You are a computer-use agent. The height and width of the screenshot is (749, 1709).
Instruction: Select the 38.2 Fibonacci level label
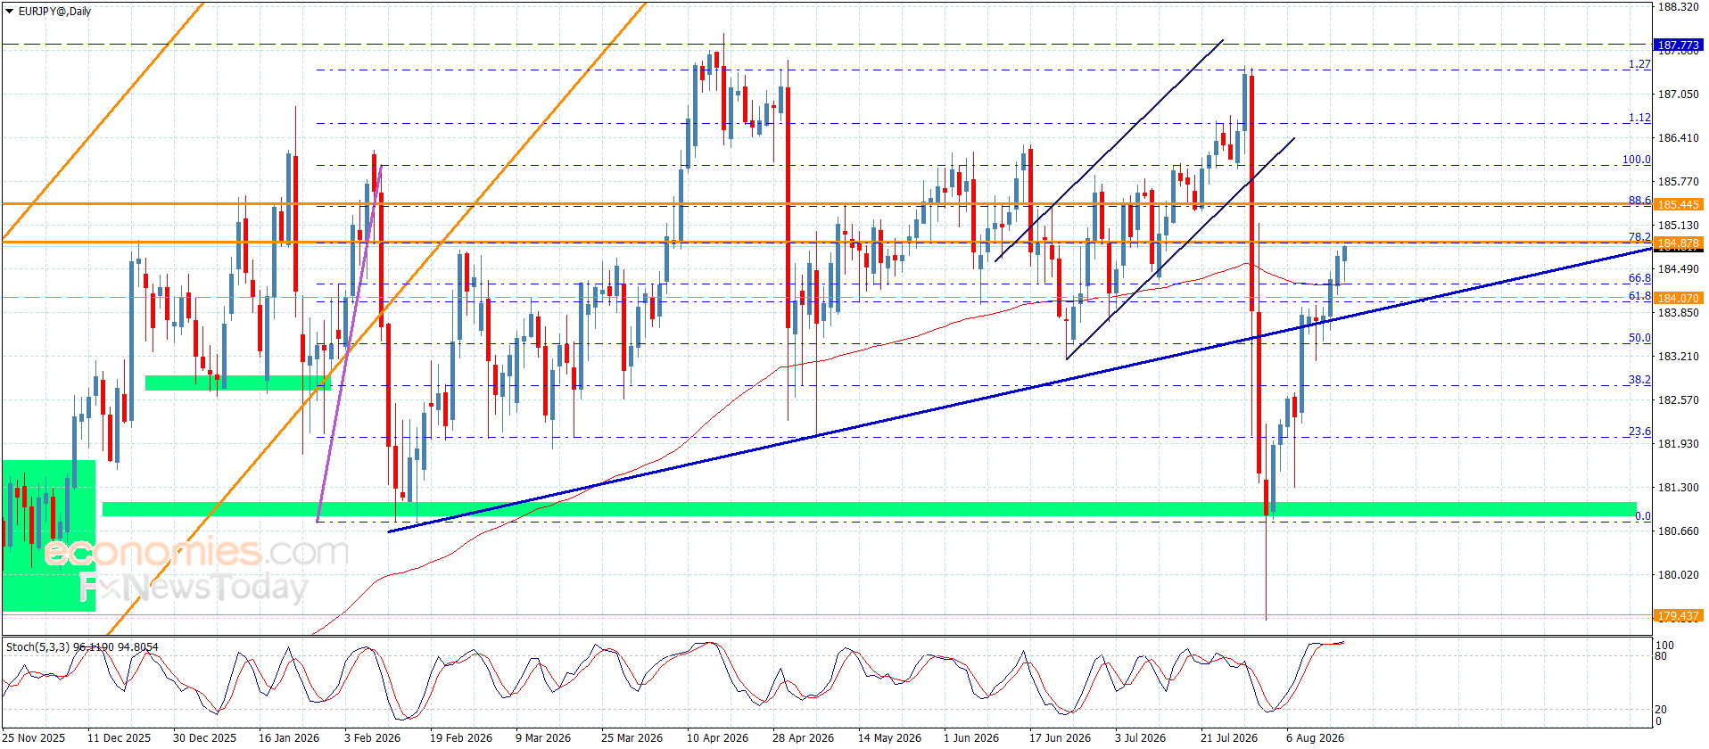click(x=1639, y=379)
